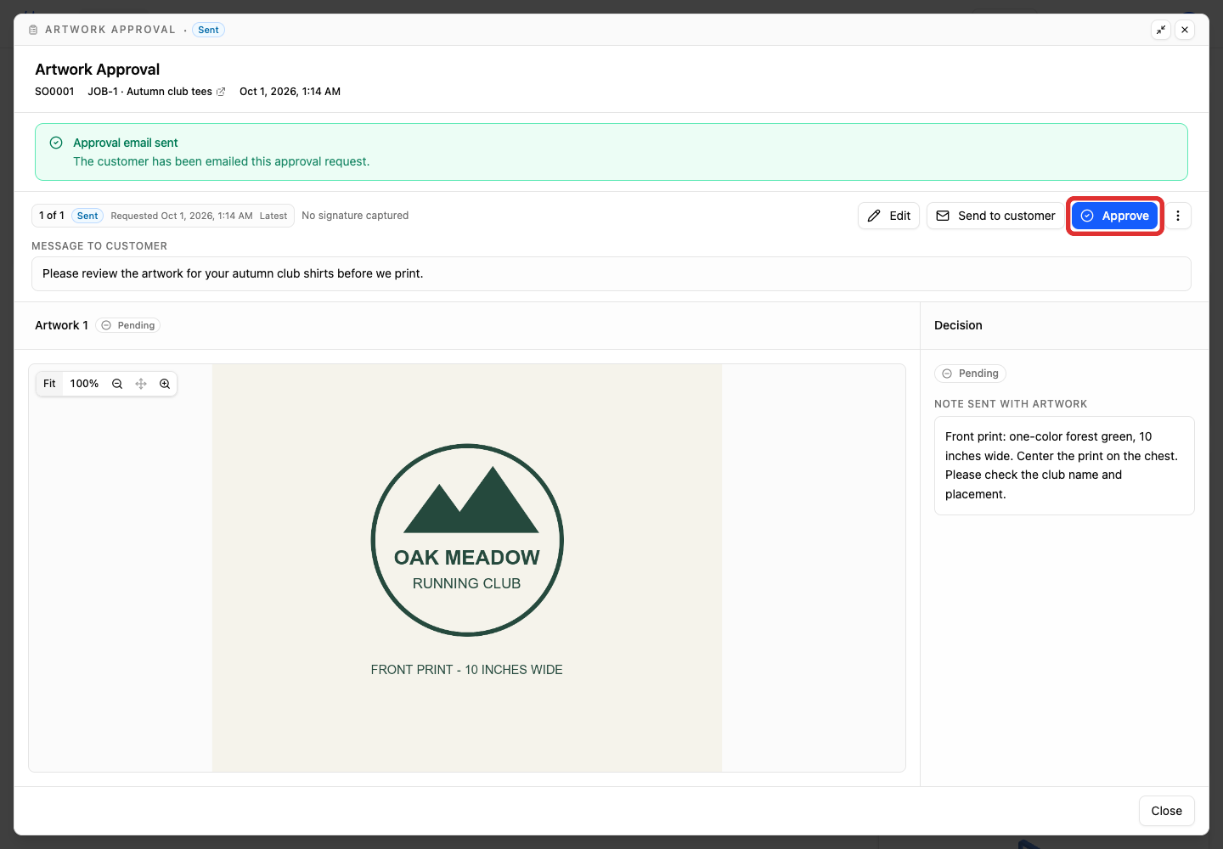Click 'No signature captured' text
Viewport: 1223px width, 849px height.
coord(355,216)
